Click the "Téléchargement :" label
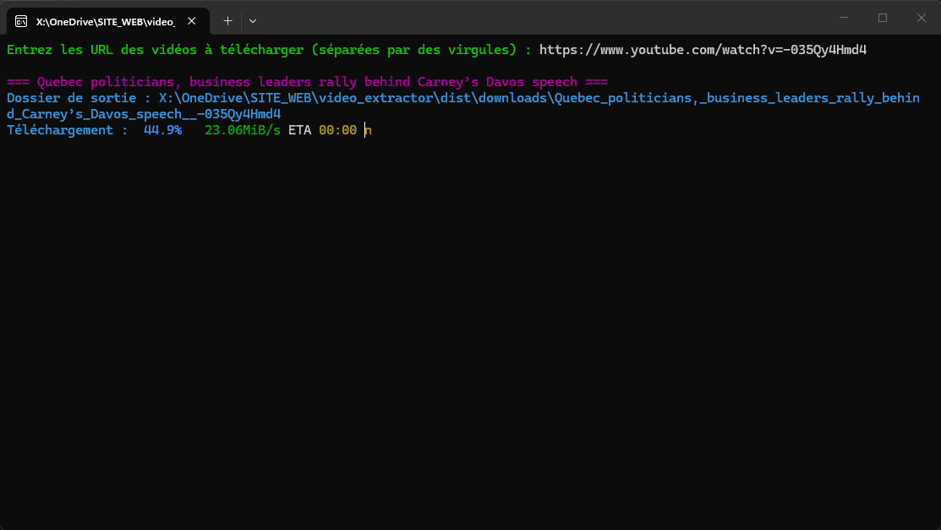 [68, 130]
